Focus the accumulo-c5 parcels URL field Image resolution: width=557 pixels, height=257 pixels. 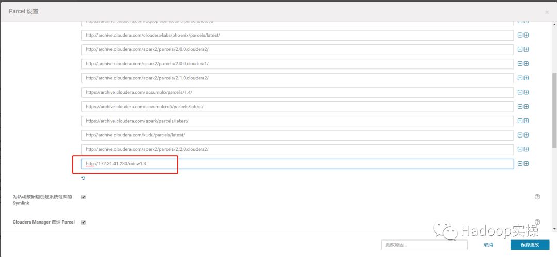[x=298, y=107]
